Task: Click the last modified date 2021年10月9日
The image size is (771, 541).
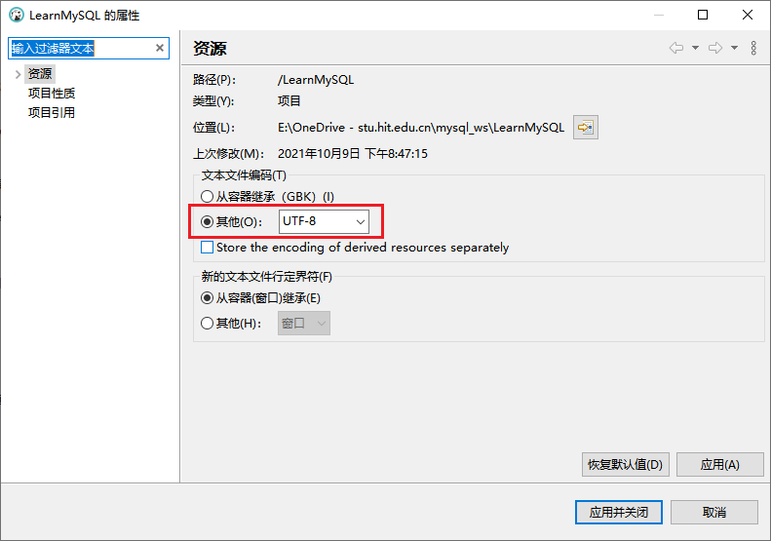Action: (x=353, y=153)
